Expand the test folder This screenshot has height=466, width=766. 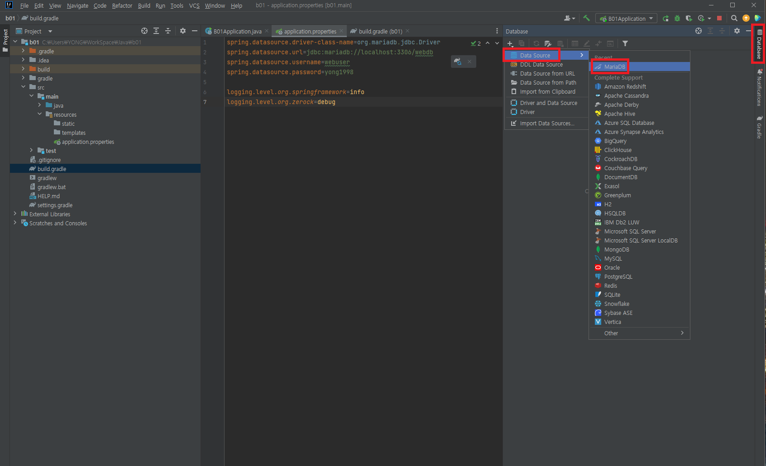pos(31,151)
